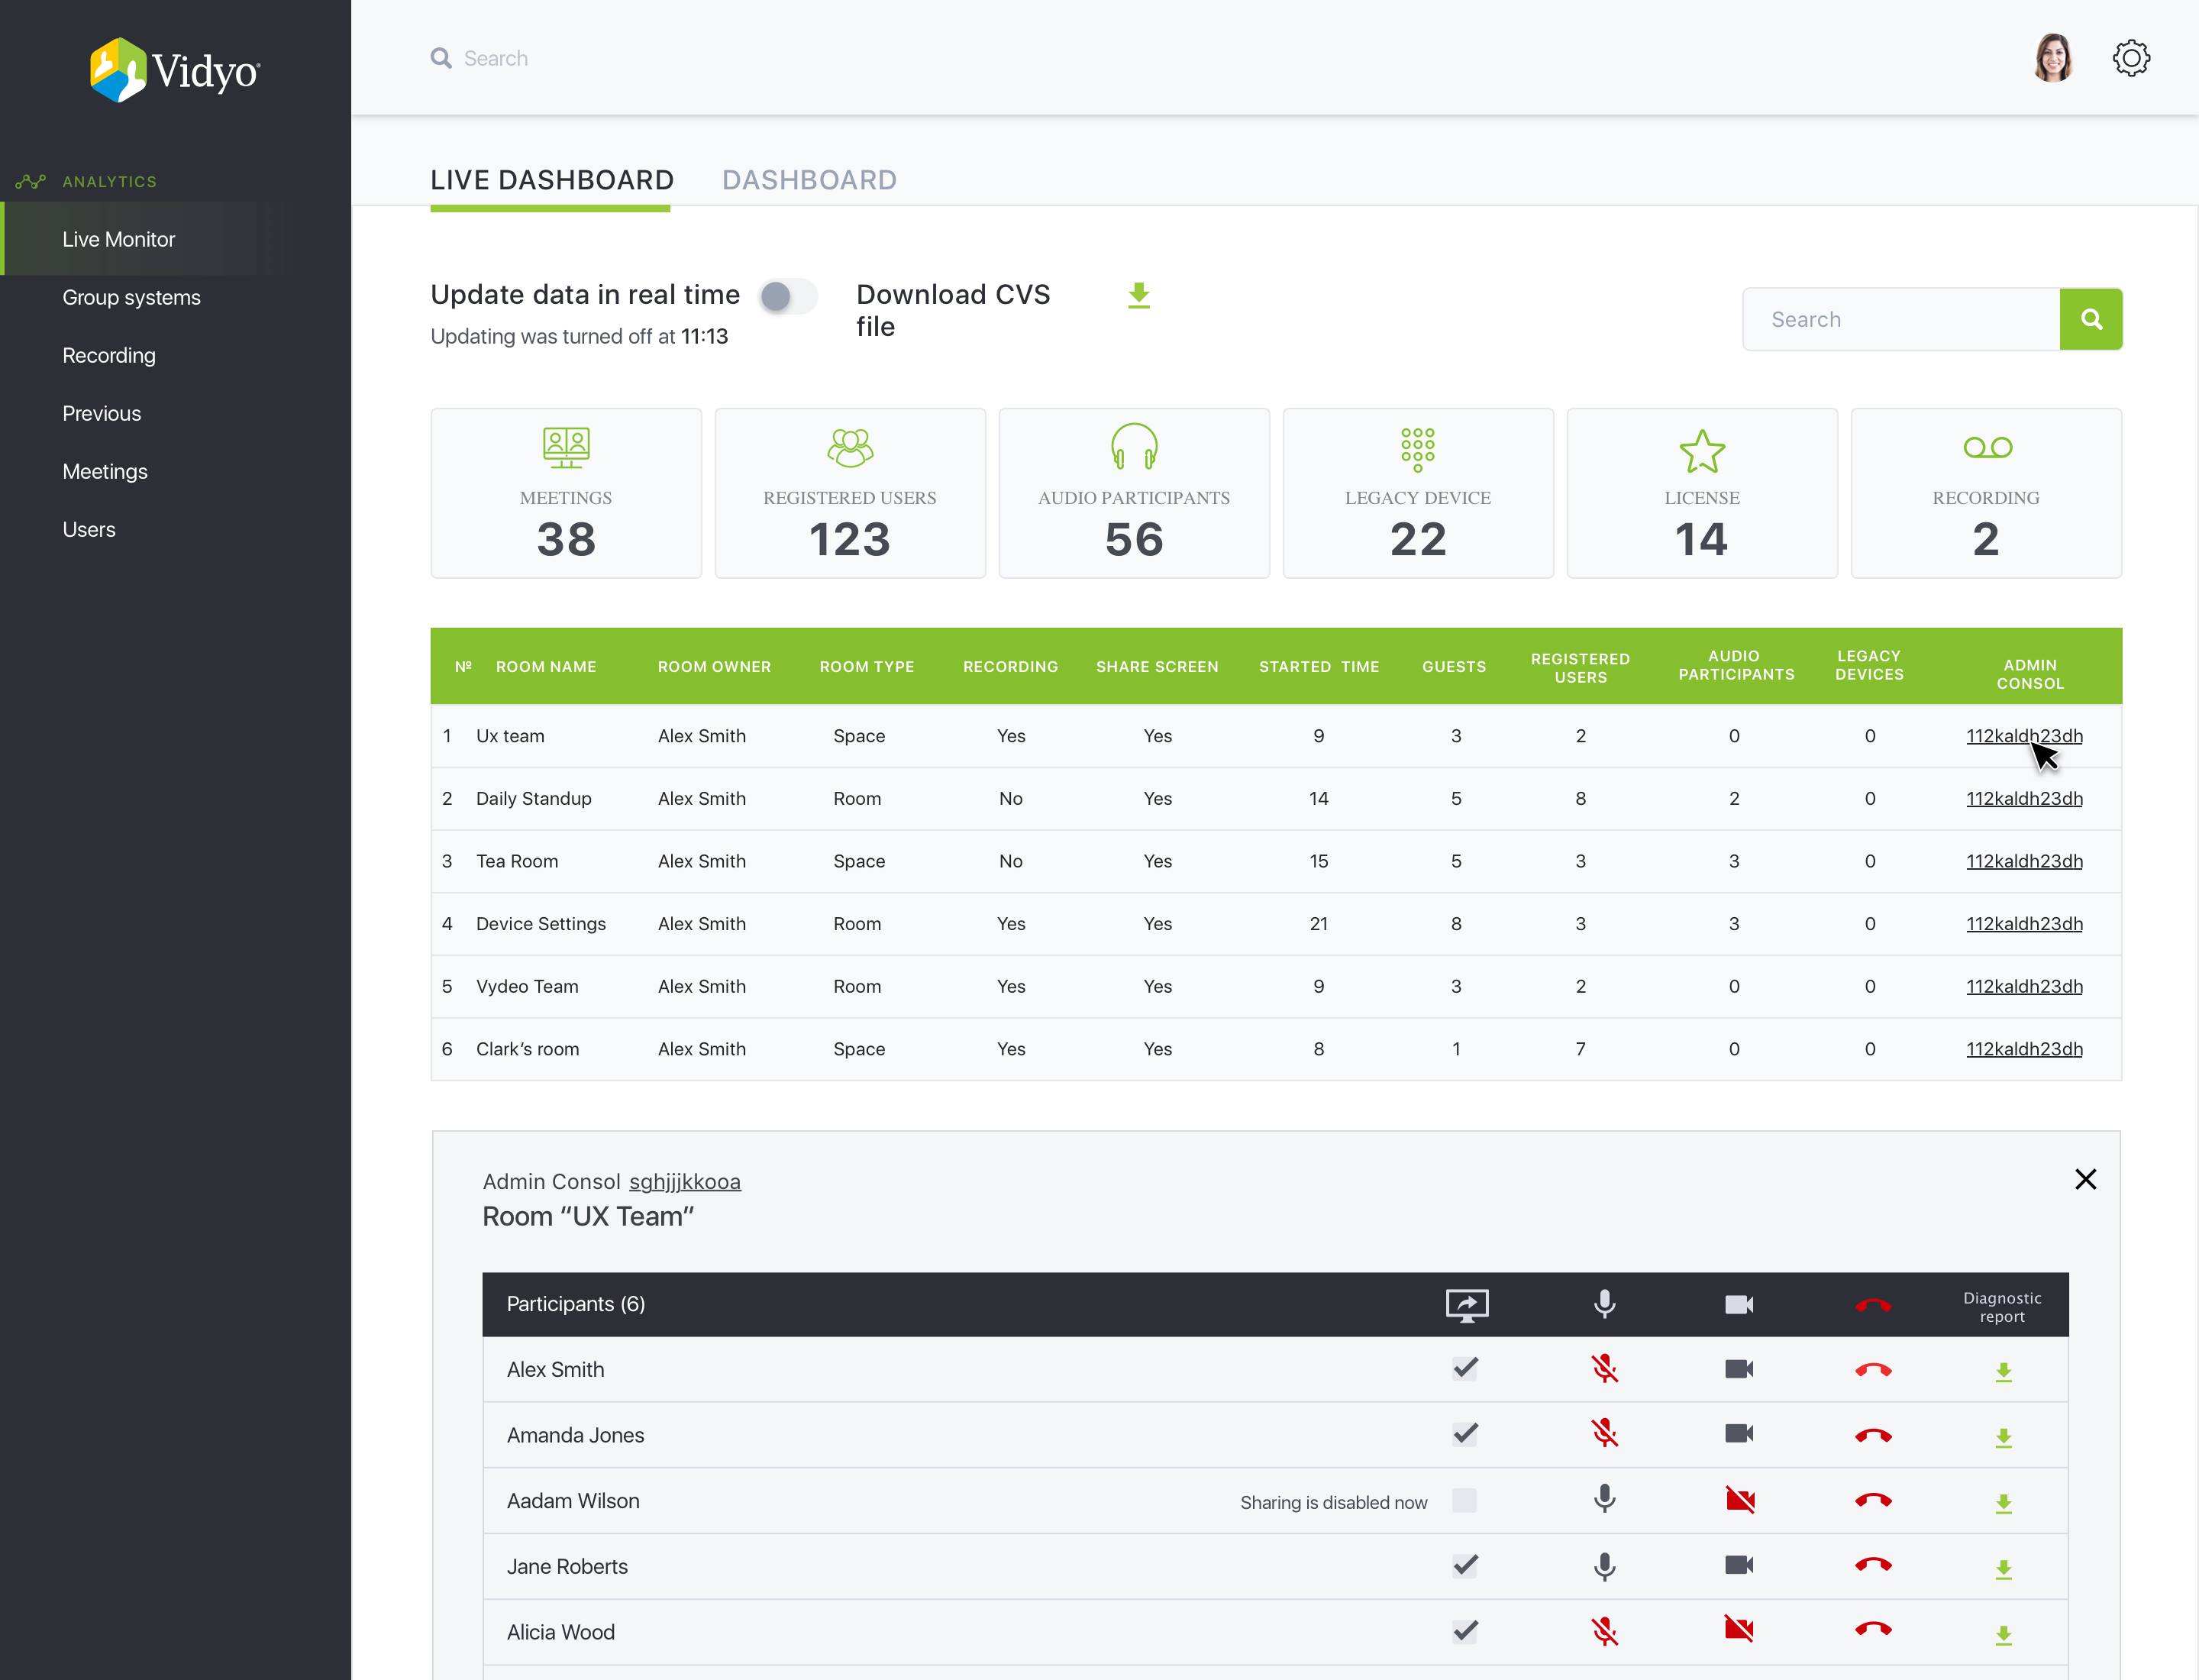This screenshot has width=2199, height=1680.
Task: Open Group systems in sidebar
Action: coord(131,297)
